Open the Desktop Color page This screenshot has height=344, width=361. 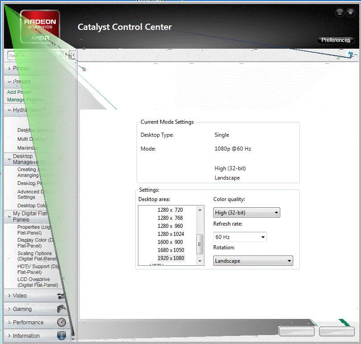(x=32, y=206)
